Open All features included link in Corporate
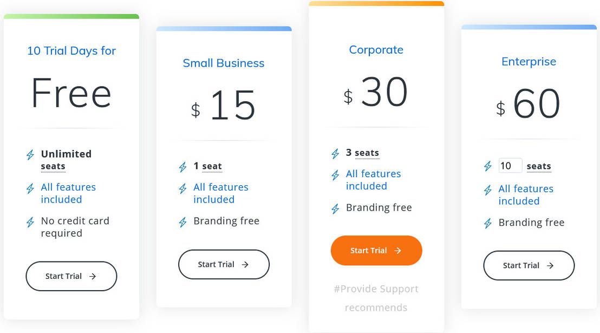 pyautogui.click(x=373, y=180)
